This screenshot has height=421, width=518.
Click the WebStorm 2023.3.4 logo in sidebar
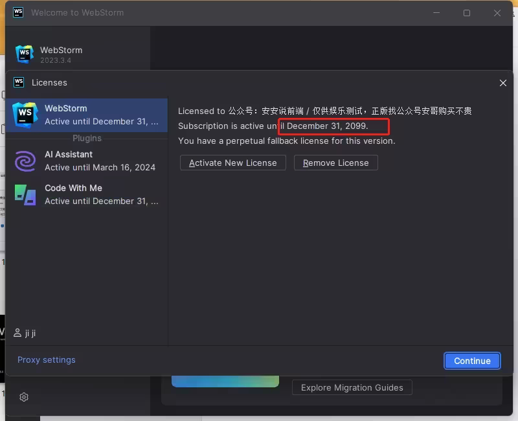(25, 54)
